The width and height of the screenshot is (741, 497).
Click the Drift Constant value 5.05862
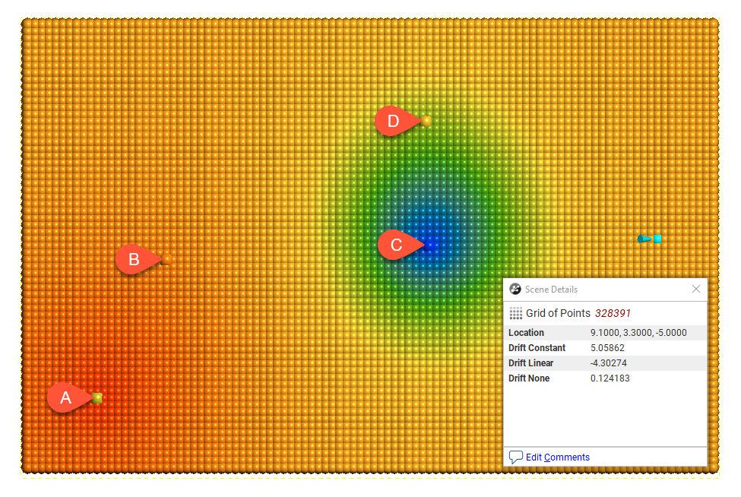coord(607,348)
